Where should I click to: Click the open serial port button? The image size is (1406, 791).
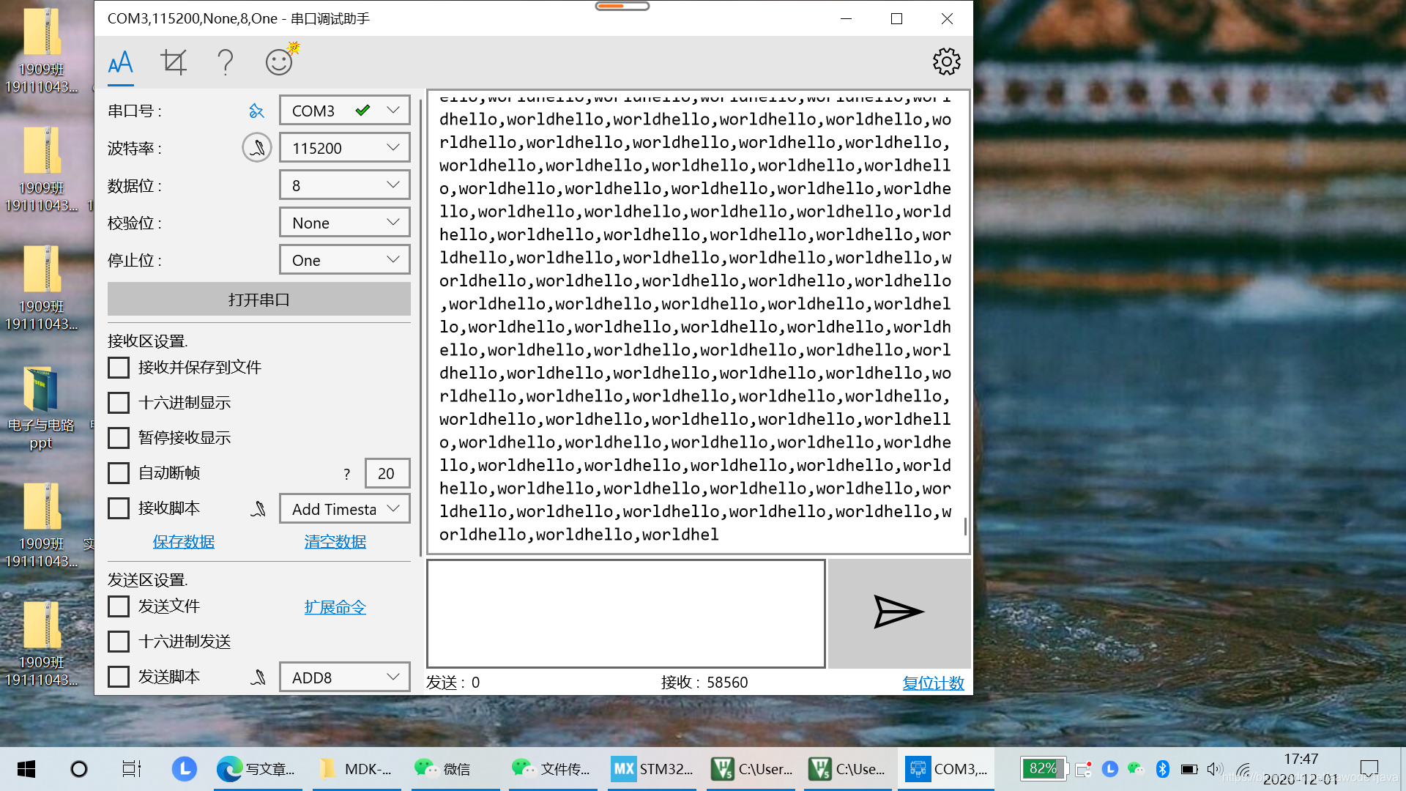[x=258, y=300]
